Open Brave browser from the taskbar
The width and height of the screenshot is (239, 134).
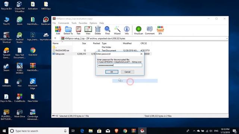[x=117, y=131]
